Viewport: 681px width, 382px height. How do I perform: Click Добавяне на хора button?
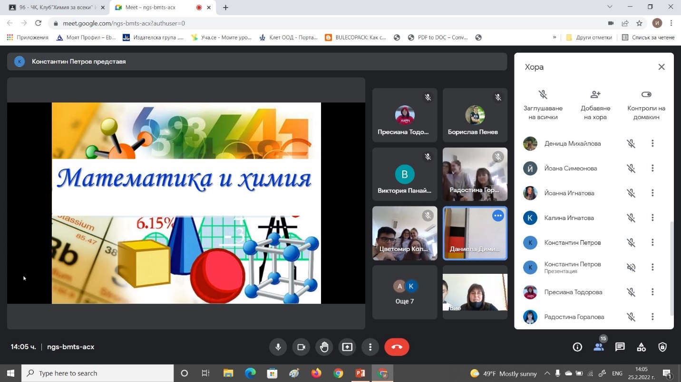coord(595,105)
